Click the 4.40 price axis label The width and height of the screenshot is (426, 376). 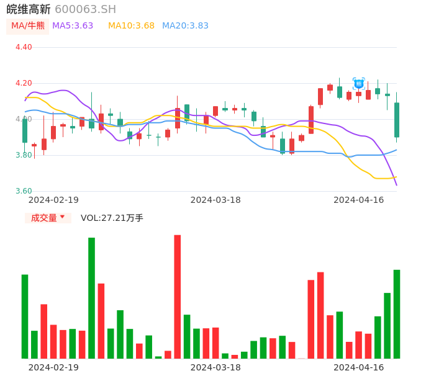coord(24,47)
